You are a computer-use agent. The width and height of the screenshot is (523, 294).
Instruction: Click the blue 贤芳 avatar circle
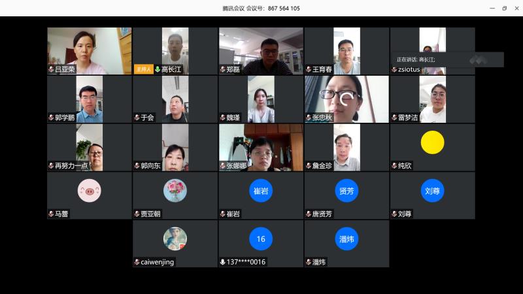[x=346, y=191]
